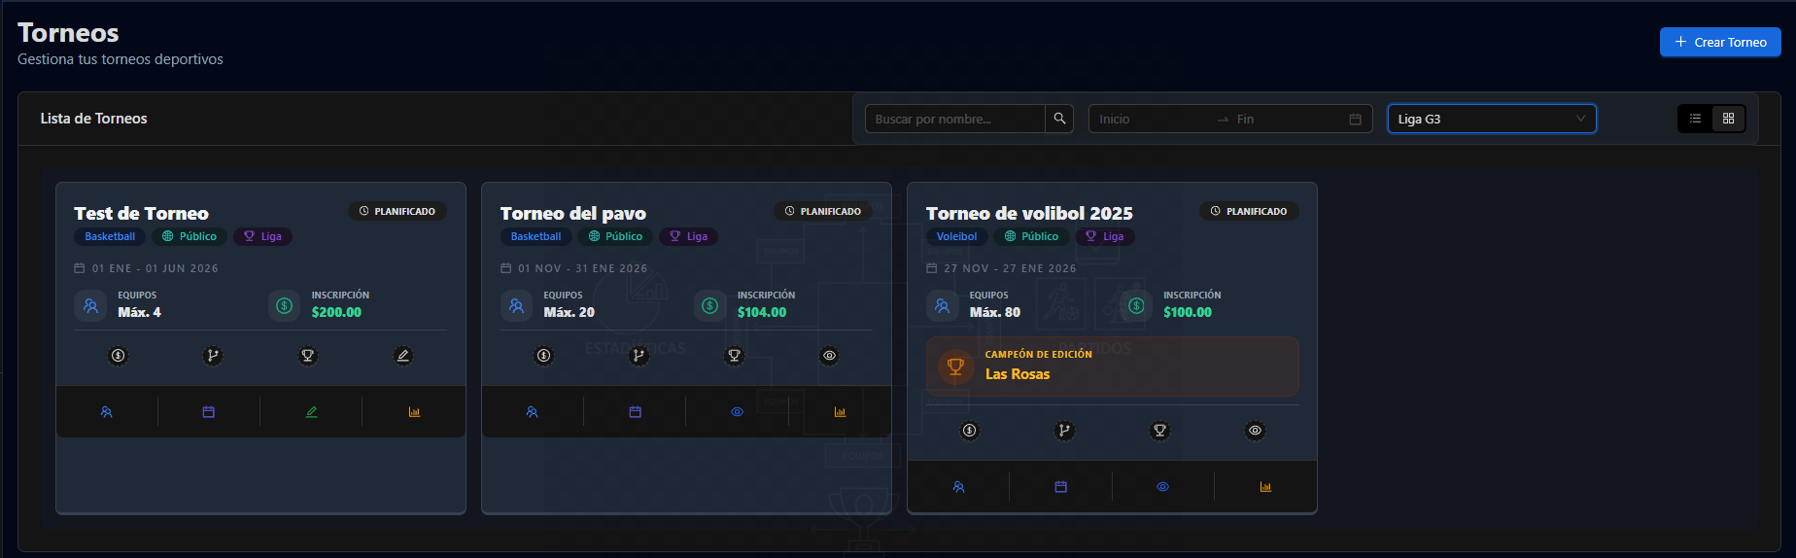This screenshot has height=558, width=1796.
Task: Click dollar payments icon on Test de Torneo
Action: tap(118, 356)
